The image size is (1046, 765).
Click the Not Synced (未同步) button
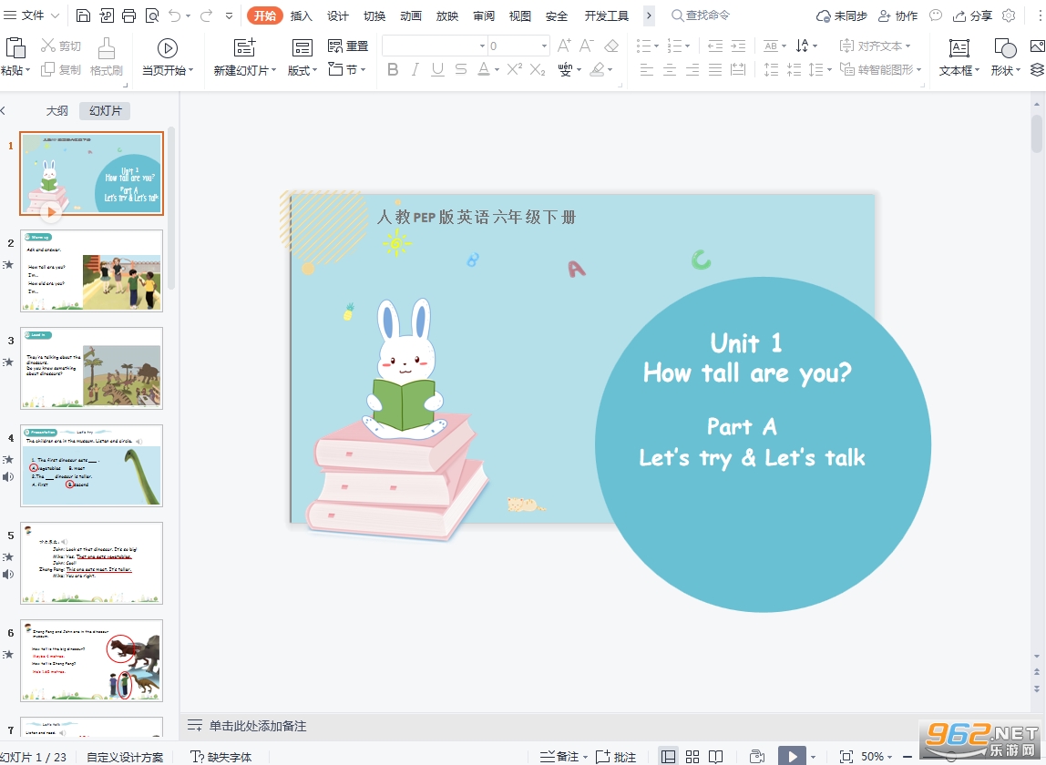tap(842, 15)
